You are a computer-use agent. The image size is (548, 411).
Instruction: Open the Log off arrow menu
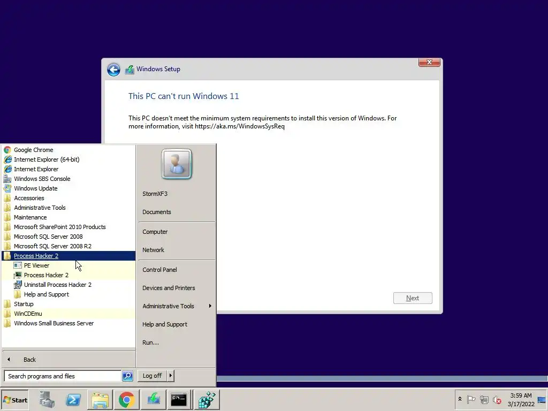coord(171,376)
